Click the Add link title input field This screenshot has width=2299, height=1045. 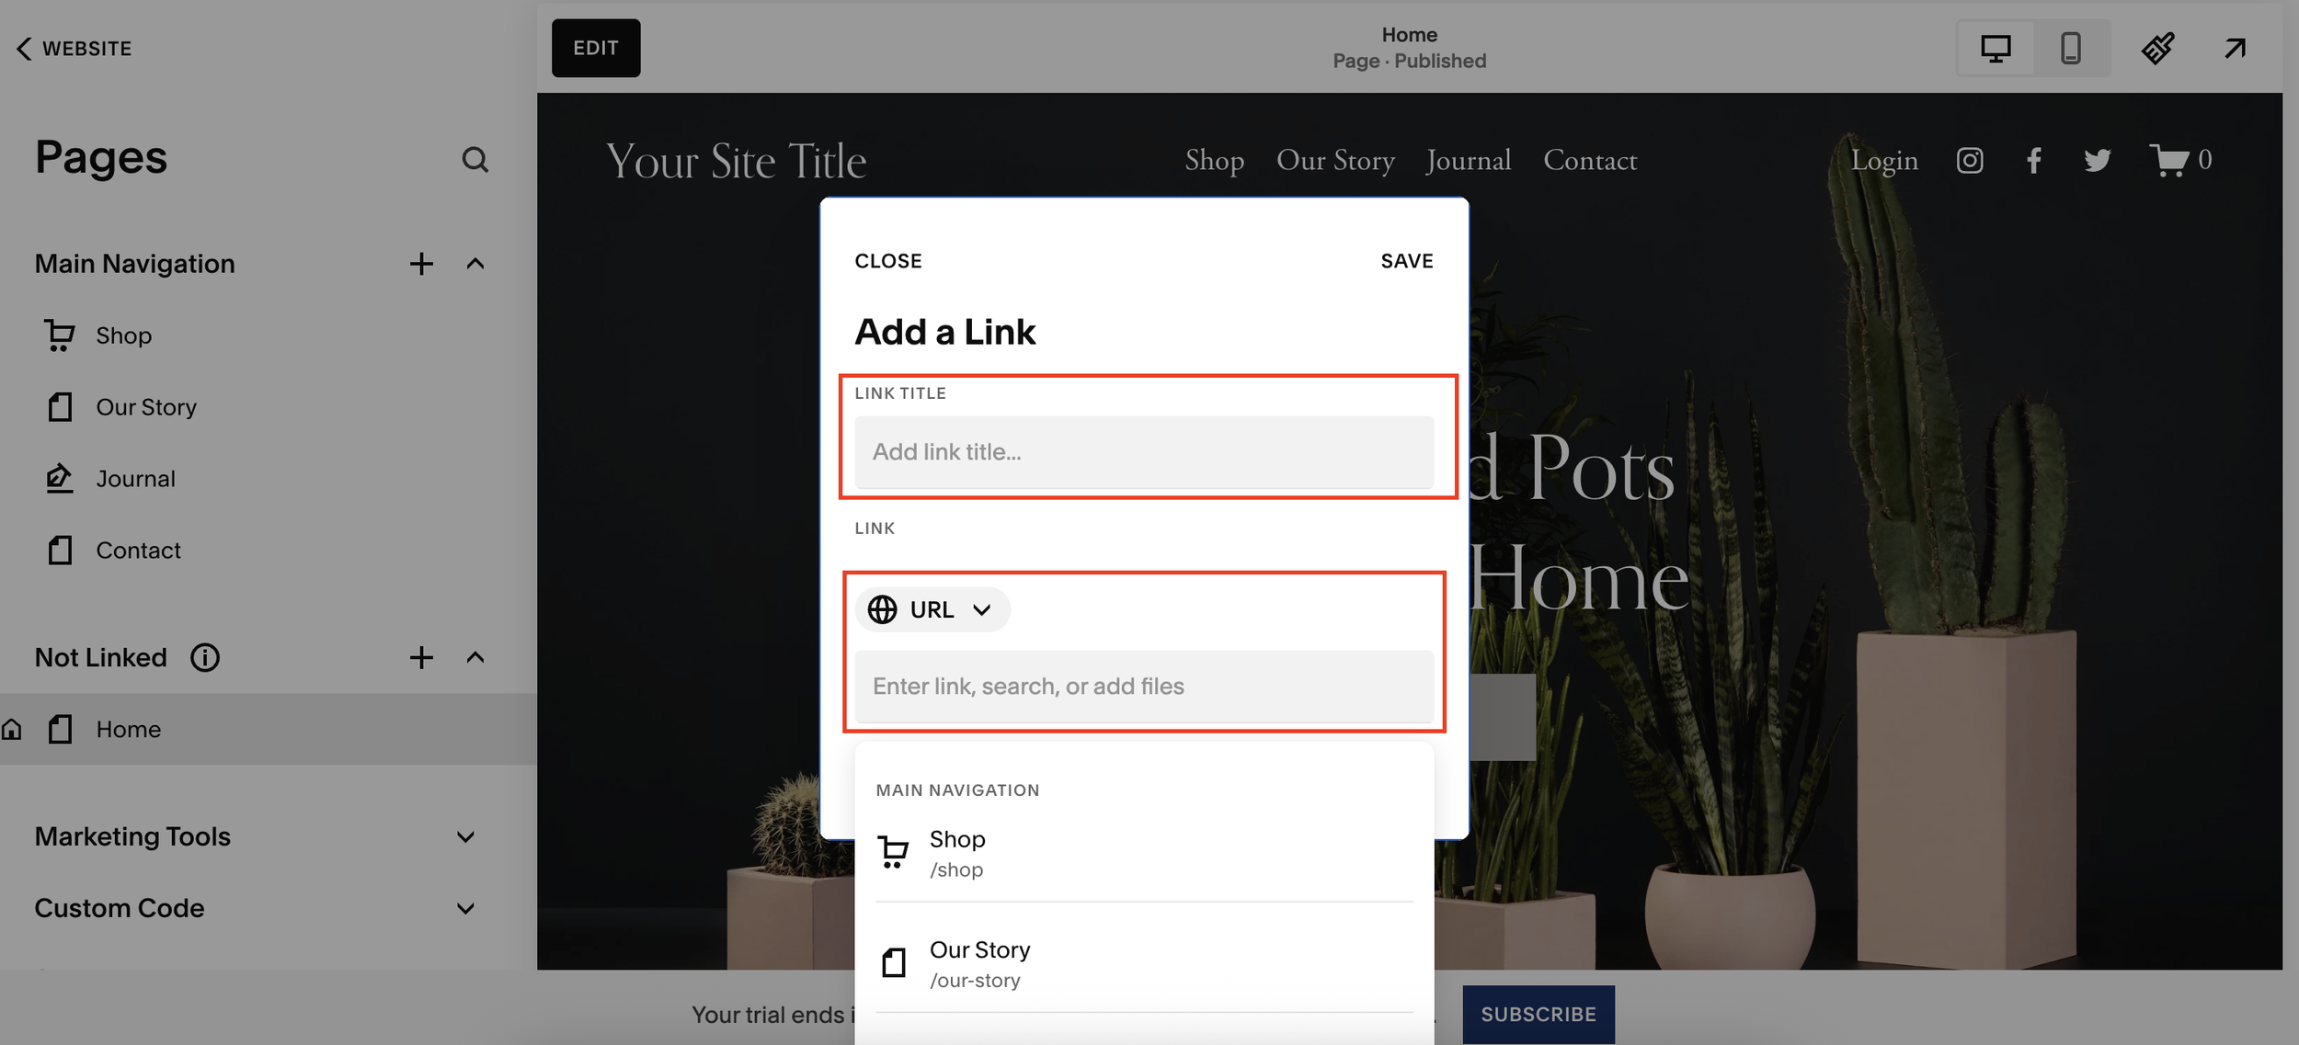[1143, 452]
